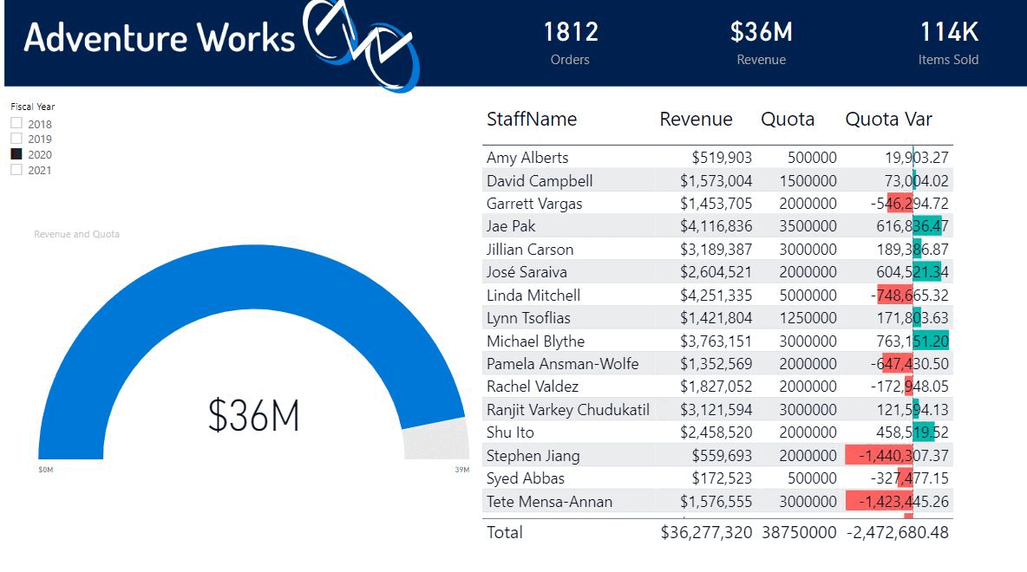Click Tete Mensa-Annan's variance -1,423,445.26
This screenshot has height=572, width=1027.
point(903,502)
